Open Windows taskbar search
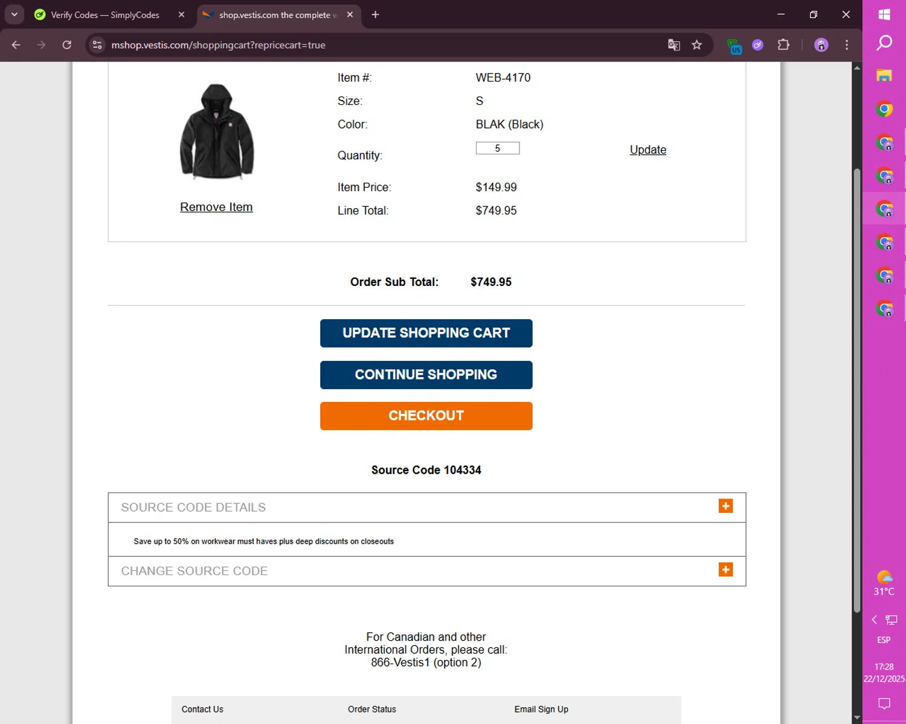Viewport: 906px width, 724px height. tap(884, 42)
